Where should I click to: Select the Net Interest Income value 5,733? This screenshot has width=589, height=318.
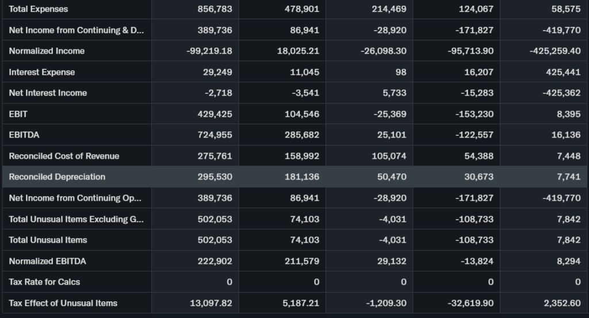coord(394,93)
